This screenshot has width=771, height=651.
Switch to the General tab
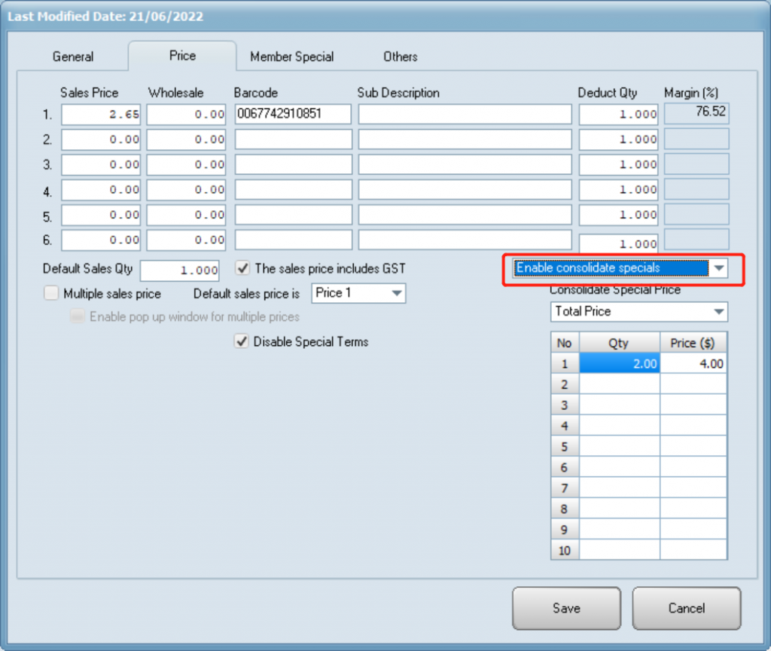(73, 57)
